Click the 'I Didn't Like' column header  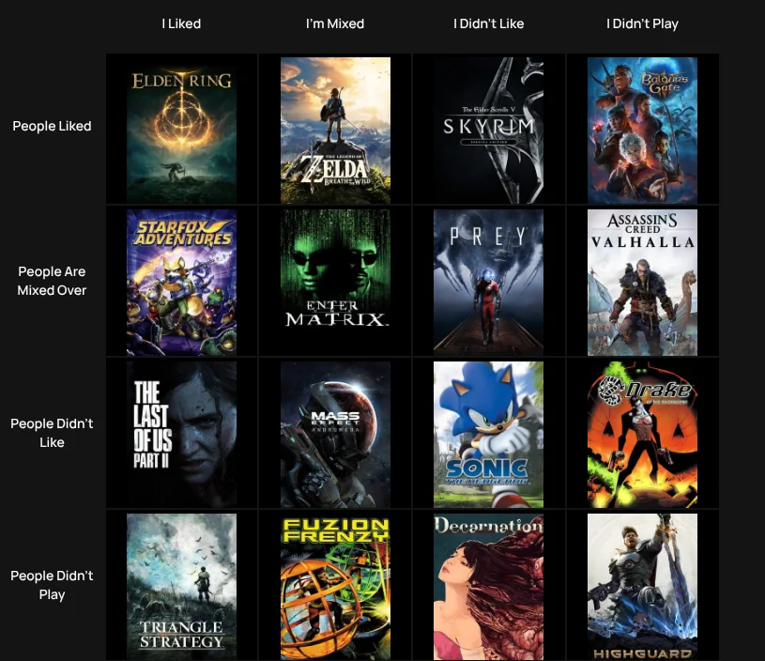488,23
